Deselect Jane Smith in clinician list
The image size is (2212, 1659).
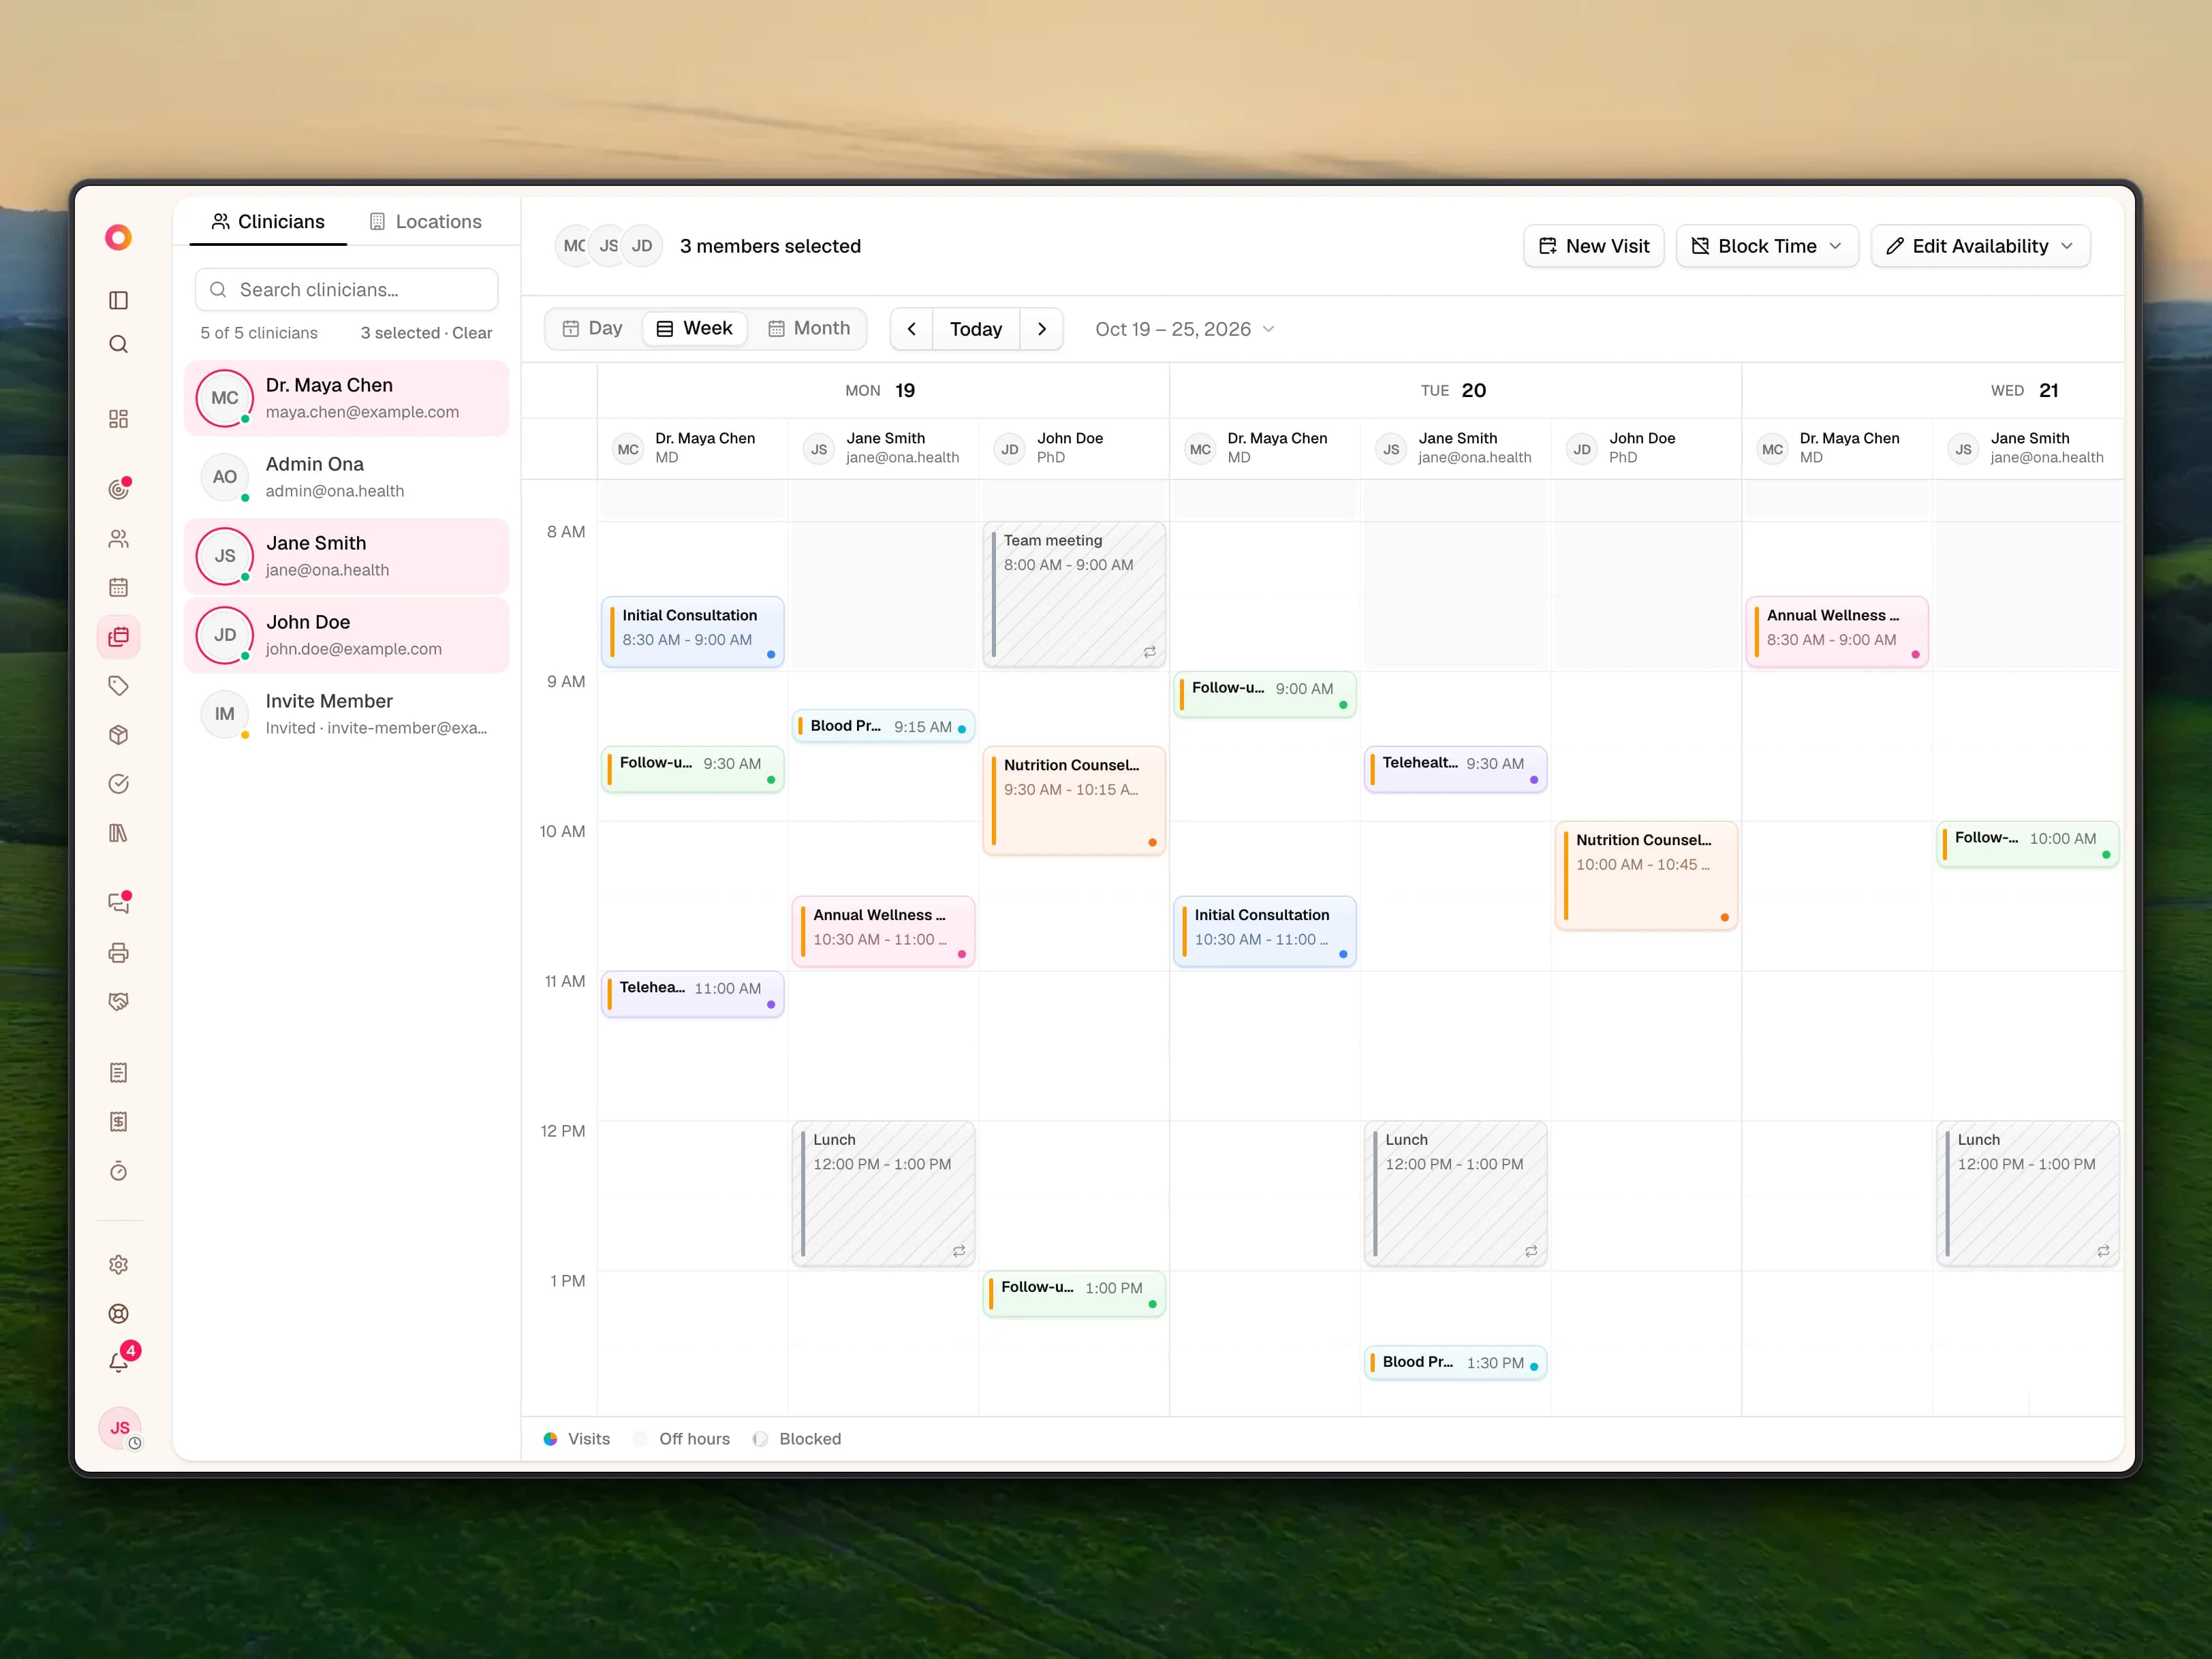[x=347, y=556]
